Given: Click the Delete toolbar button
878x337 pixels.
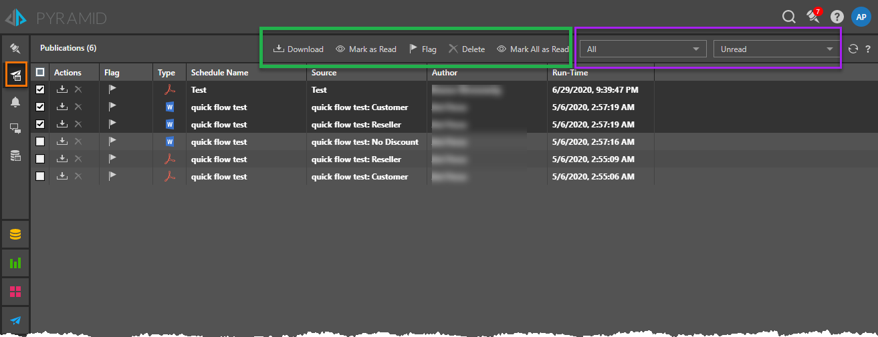Looking at the screenshot, I should pyautogui.click(x=467, y=49).
